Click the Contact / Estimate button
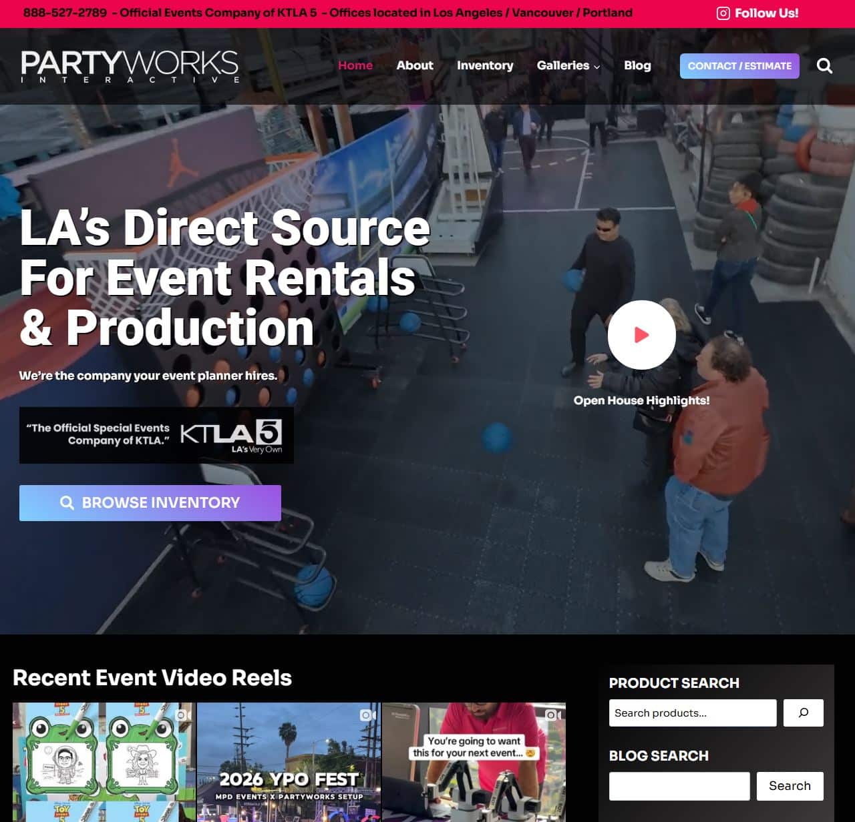This screenshot has height=822, width=855. pos(739,66)
